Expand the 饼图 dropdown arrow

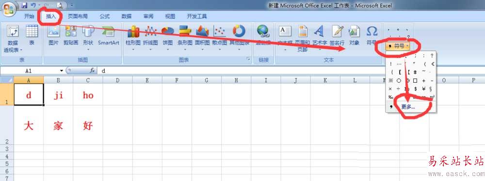168,49
